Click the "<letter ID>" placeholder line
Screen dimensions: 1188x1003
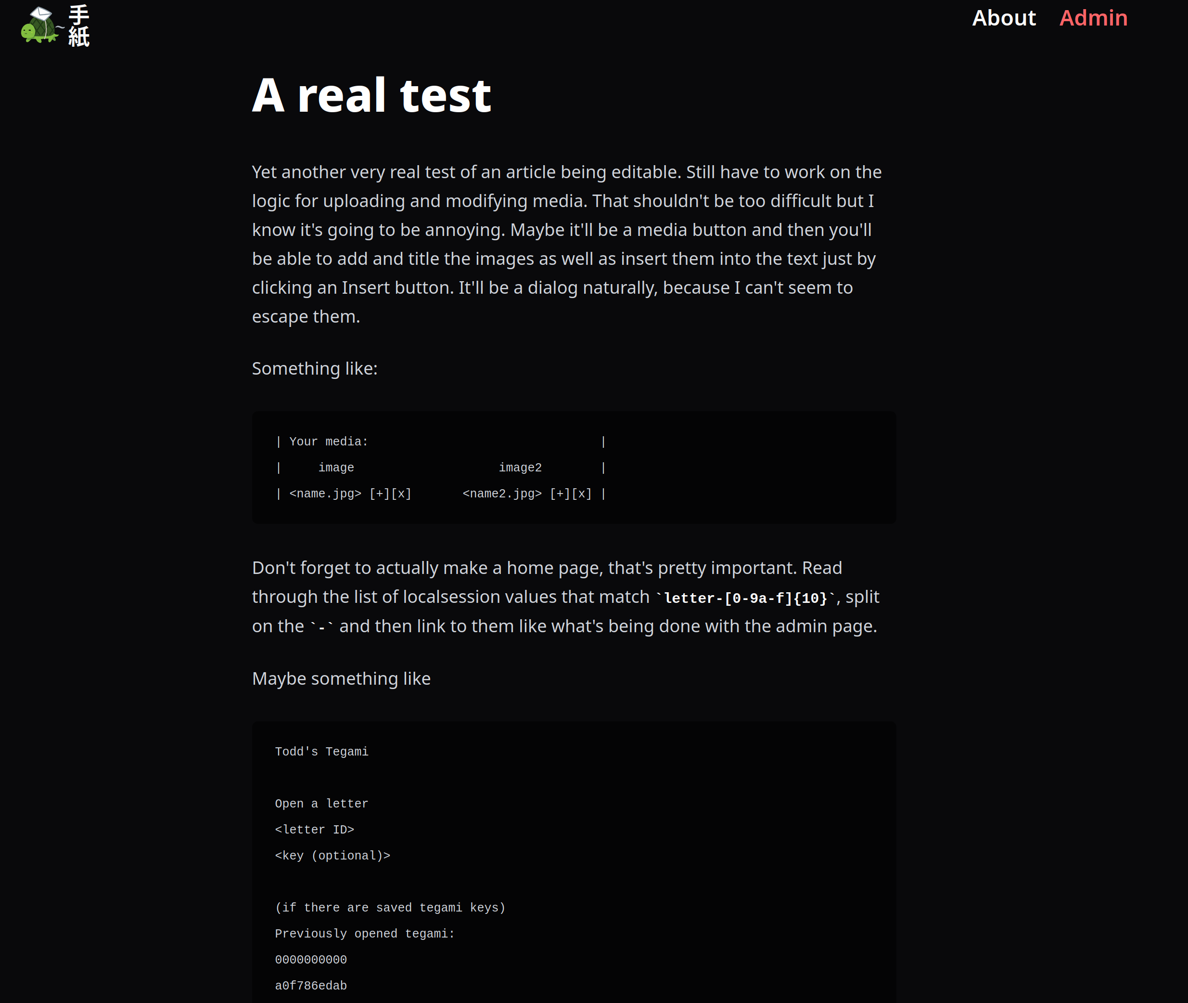(x=314, y=830)
